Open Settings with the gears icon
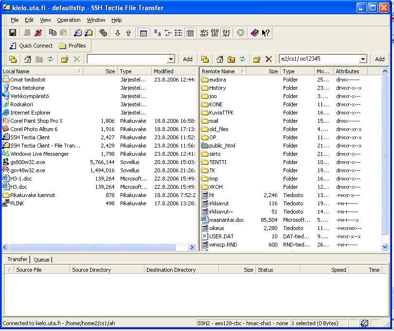394x331 pixels. pyautogui.click(x=103, y=33)
